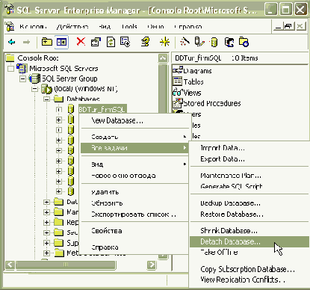Select the Console Root tree node

tap(38, 58)
